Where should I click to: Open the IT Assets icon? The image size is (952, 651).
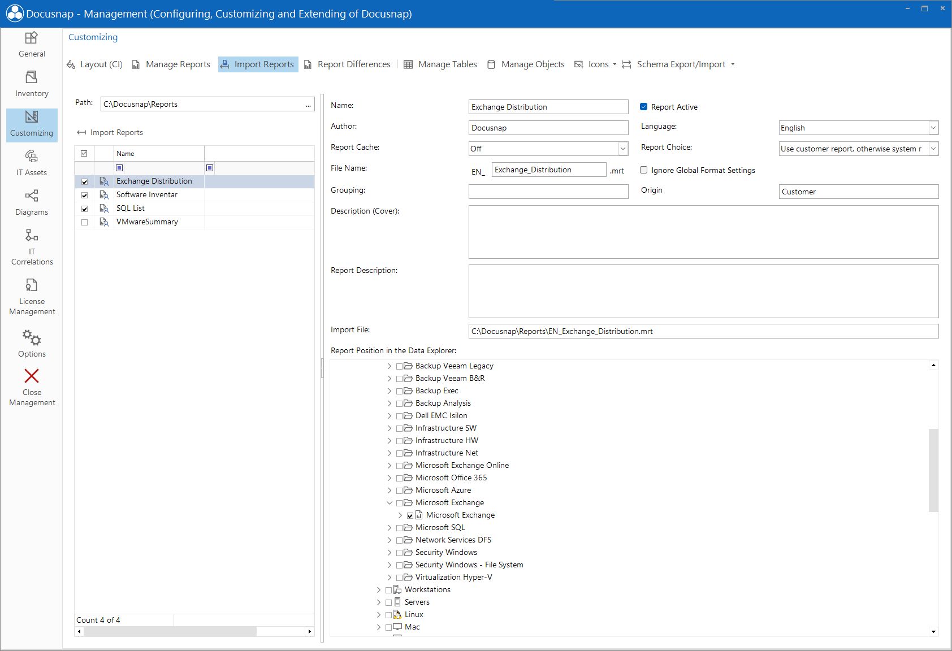(x=32, y=156)
